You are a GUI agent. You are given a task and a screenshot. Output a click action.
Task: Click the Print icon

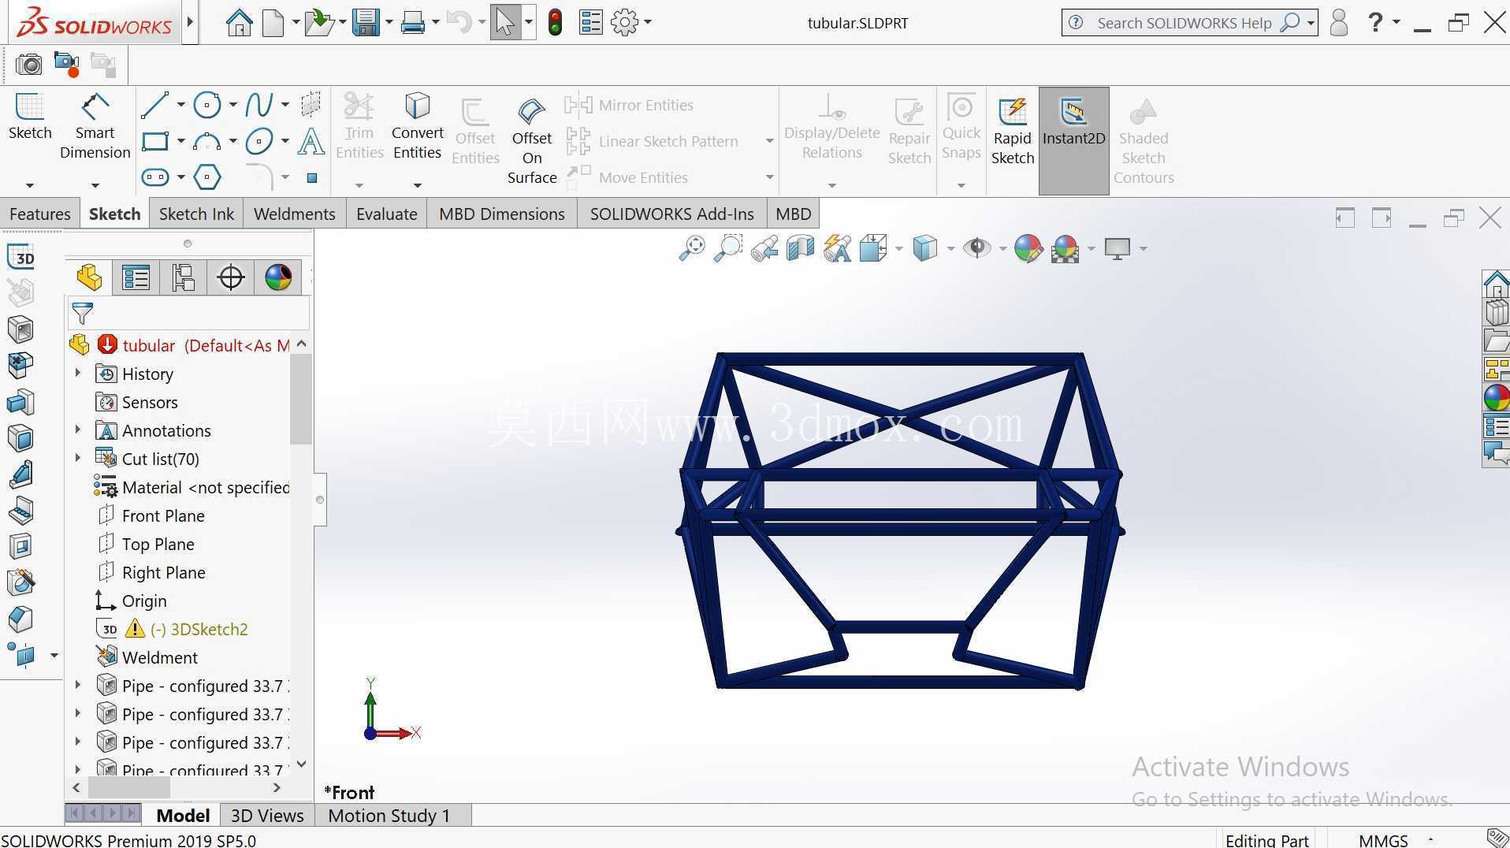(413, 22)
